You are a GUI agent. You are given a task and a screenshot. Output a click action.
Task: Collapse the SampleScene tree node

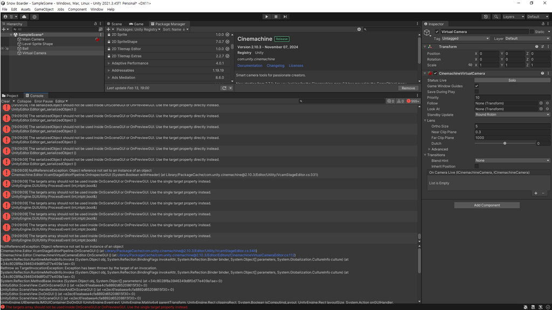click(11, 35)
